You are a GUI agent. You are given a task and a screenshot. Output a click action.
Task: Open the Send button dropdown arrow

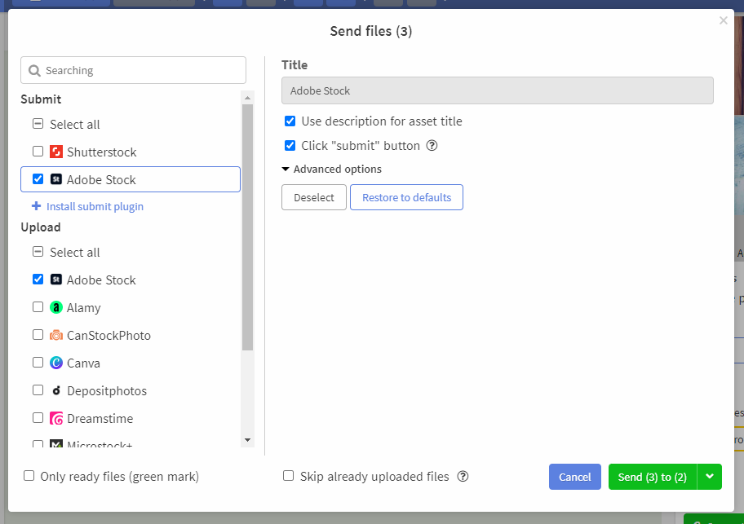[x=710, y=477]
